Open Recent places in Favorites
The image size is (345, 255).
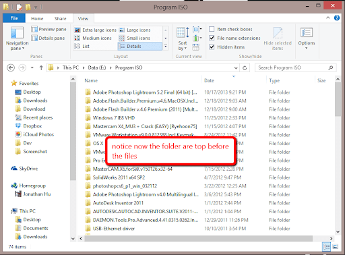(34, 117)
